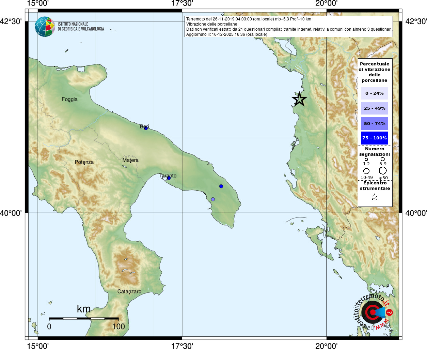Click the 0 - 24% legend swatch
This screenshot has height=349, width=427.
coord(374,93)
